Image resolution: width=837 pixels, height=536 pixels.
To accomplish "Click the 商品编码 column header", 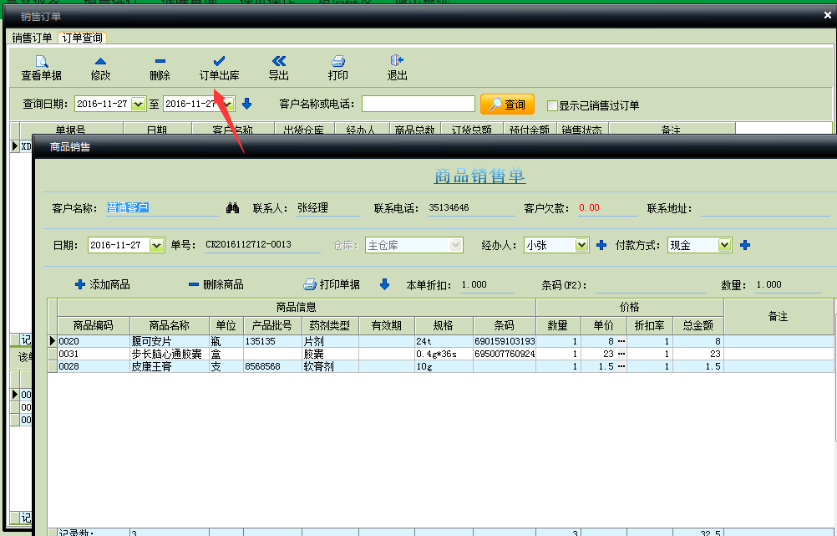I will tap(94, 325).
